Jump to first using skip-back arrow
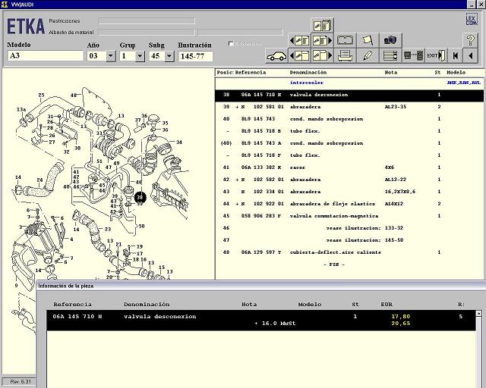This screenshot has height=388, width=486. [455, 56]
